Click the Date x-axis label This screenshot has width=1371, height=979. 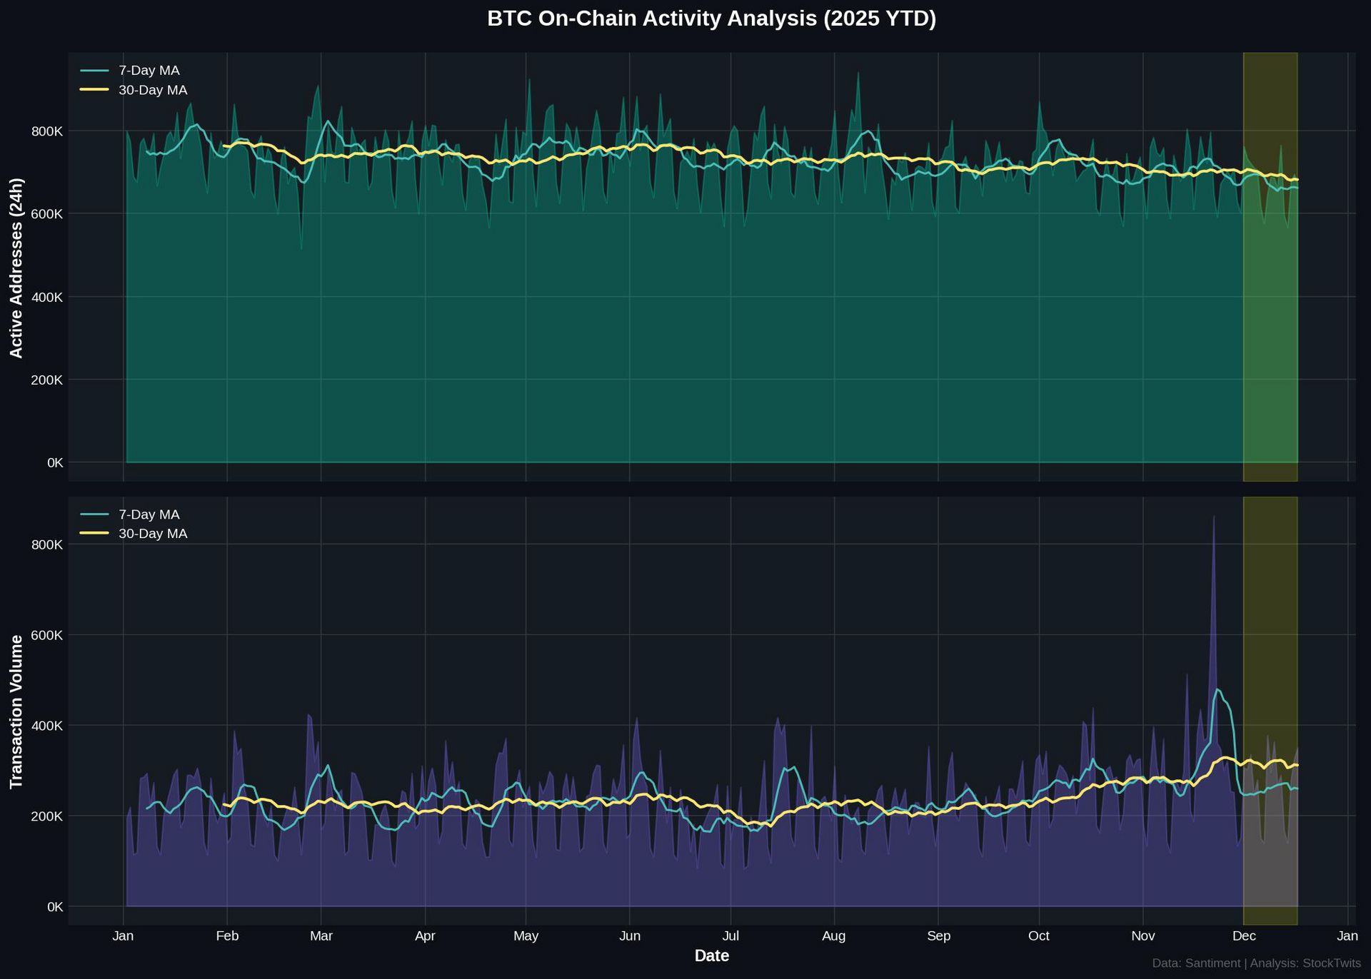711,956
